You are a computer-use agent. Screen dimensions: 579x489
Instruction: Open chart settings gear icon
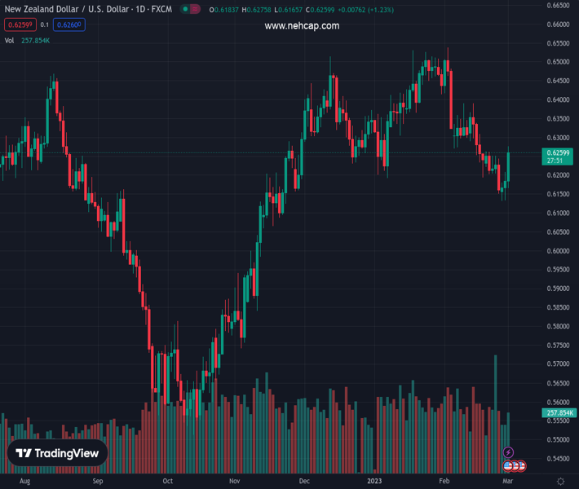coord(561,482)
